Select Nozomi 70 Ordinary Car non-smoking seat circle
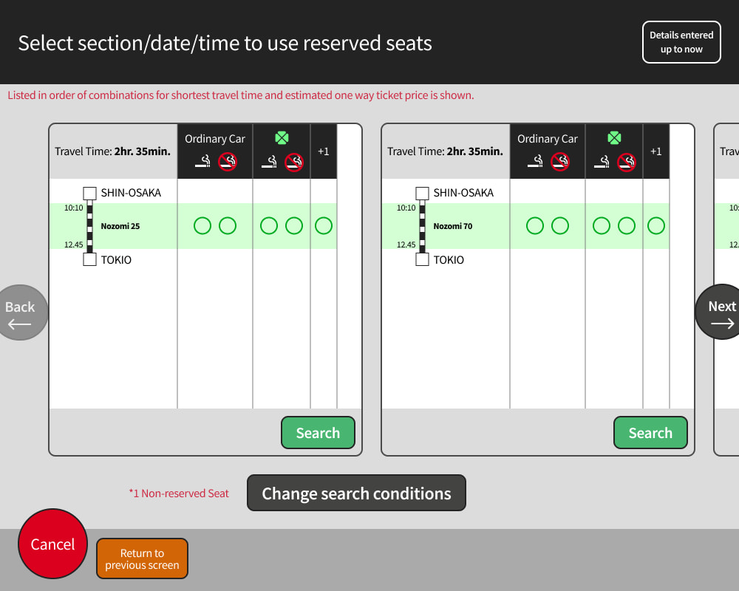The width and height of the screenshot is (739, 591). coord(560,226)
